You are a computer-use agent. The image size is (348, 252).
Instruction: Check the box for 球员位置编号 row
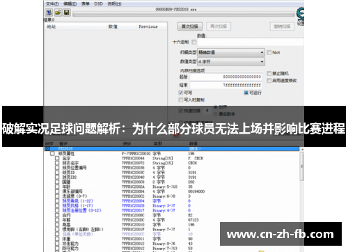[57, 168]
